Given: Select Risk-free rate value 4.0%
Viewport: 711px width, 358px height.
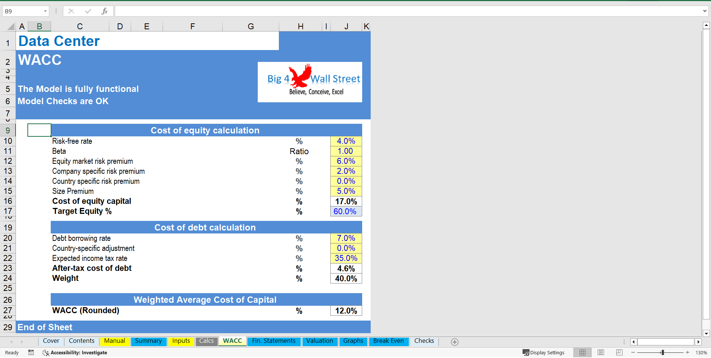Looking at the screenshot, I should tap(346, 141).
